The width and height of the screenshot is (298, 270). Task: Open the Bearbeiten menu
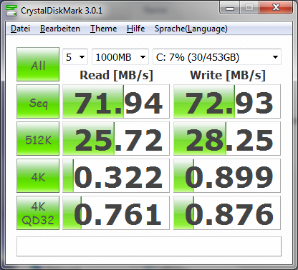point(60,29)
